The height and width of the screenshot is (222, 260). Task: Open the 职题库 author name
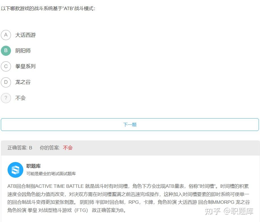[33, 166]
